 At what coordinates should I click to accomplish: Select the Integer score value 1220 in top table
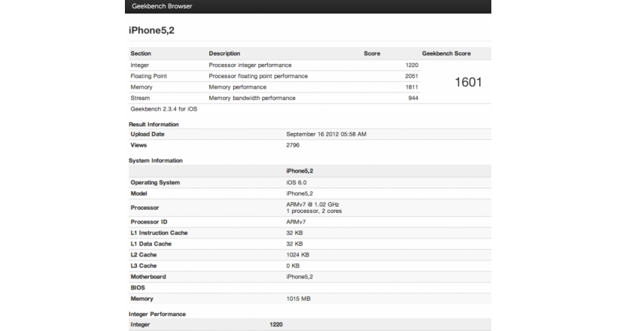click(x=412, y=65)
